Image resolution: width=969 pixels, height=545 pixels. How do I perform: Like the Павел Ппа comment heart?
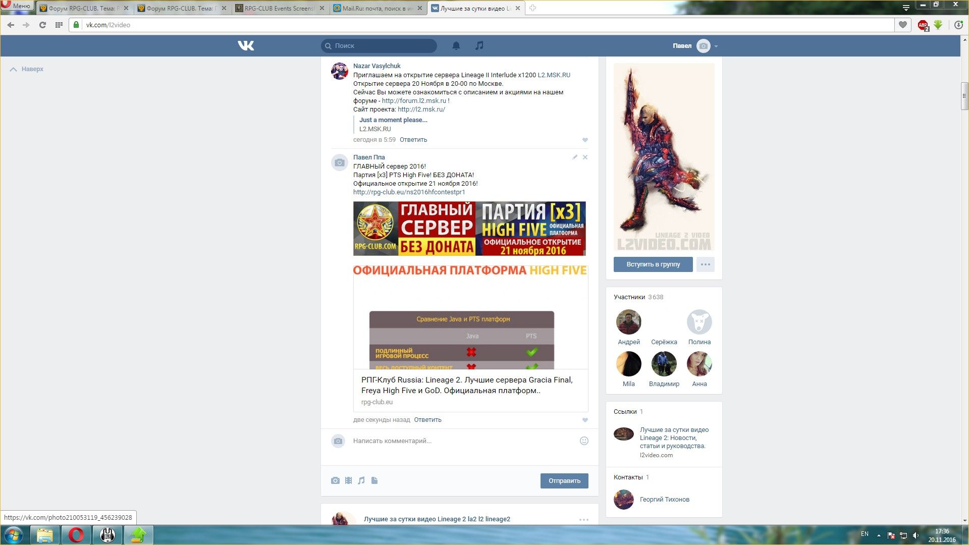585,420
